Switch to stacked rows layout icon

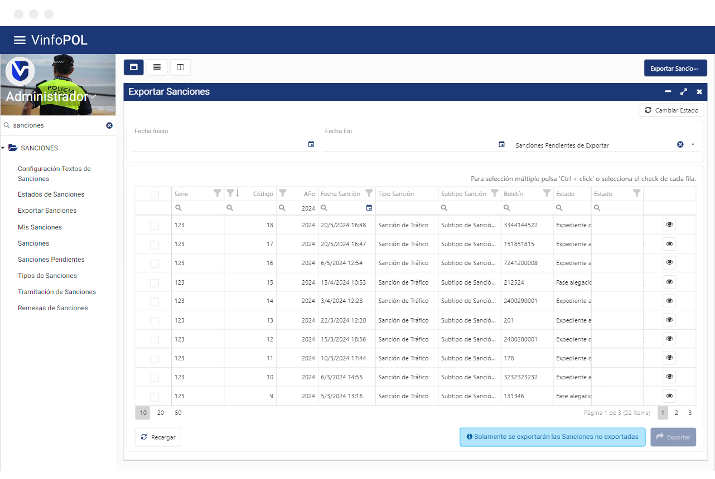pyautogui.click(x=157, y=67)
